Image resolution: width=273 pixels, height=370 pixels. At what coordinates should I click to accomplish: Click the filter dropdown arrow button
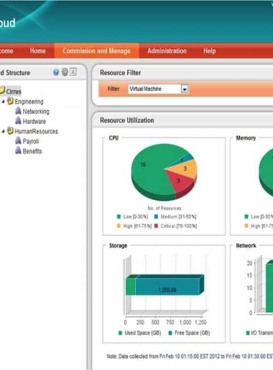185,89
